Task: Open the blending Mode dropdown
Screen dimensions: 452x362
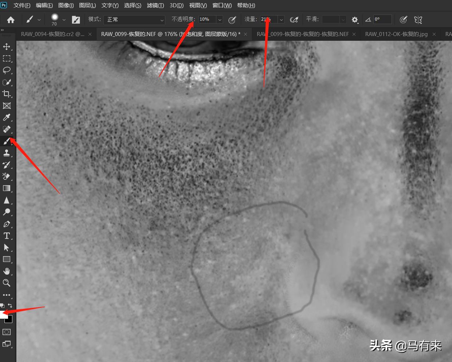Action: (134, 20)
